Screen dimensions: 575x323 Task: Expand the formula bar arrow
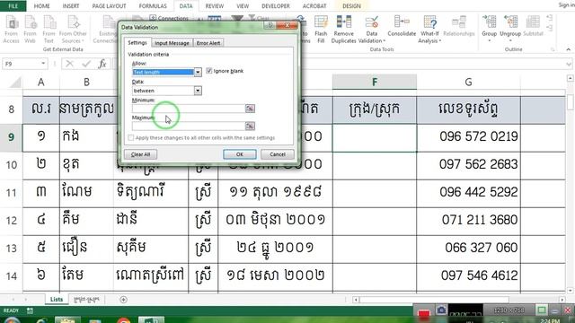coord(569,65)
